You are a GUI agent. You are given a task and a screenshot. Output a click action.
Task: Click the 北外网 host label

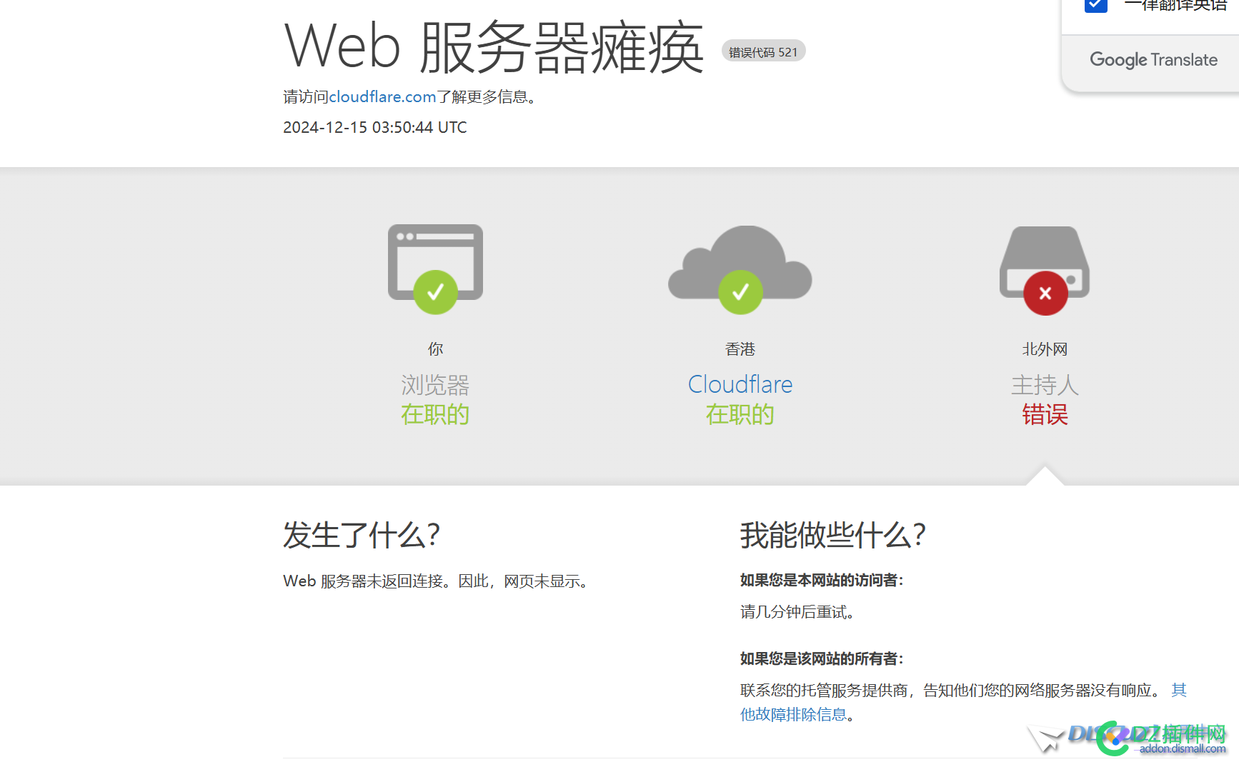pos(1045,349)
